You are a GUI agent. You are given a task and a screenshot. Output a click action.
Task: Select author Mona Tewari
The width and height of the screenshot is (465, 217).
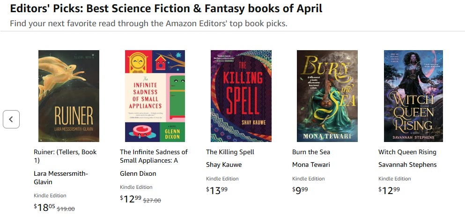[x=311, y=165]
